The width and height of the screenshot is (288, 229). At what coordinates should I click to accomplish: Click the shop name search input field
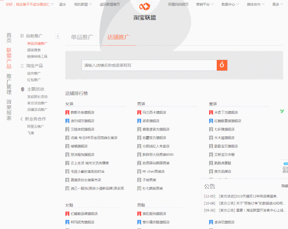pyautogui.click(x=149, y=65)
